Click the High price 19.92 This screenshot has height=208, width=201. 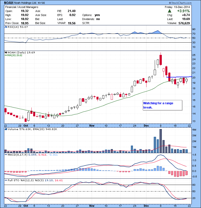pyautogui.click(x=25, y=15)
